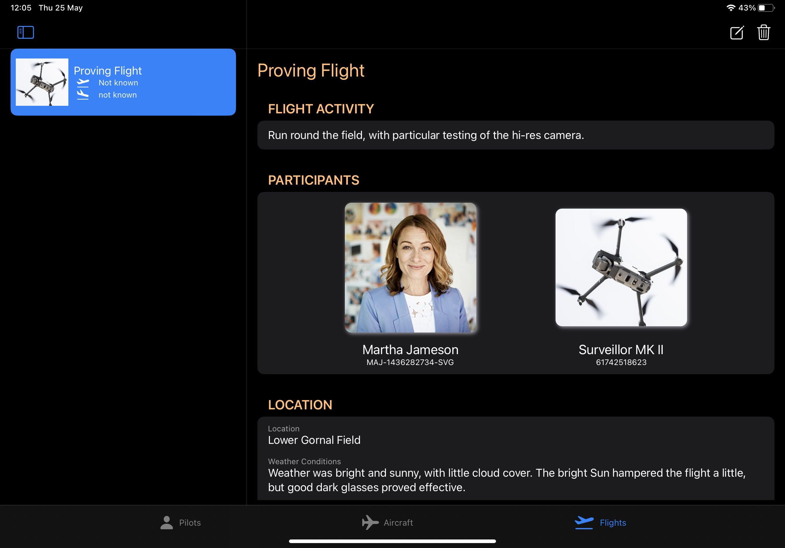Screen dimensions: 785x548
Task: Toggle the sidebar panel icon
Action: (26, 33)
